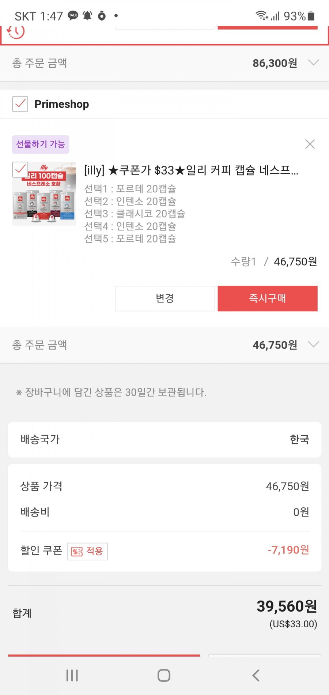Viewport: 329px width, 695px height.
Task: Open the 배송국가 한국 selector
Action: 164,439
